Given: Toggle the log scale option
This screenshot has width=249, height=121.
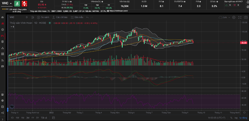Looking at the screenshot, I should click(236, 118).
